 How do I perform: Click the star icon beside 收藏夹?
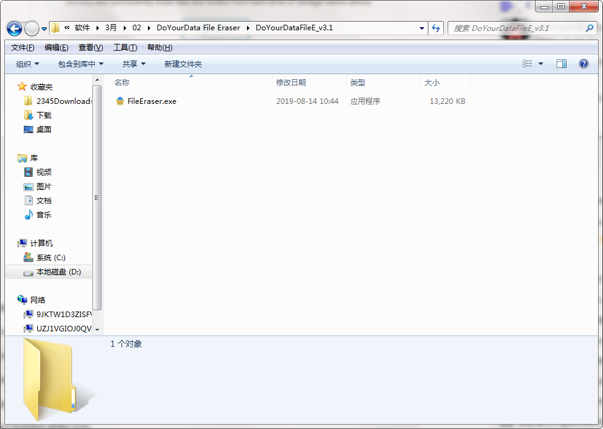coord(22,87)
